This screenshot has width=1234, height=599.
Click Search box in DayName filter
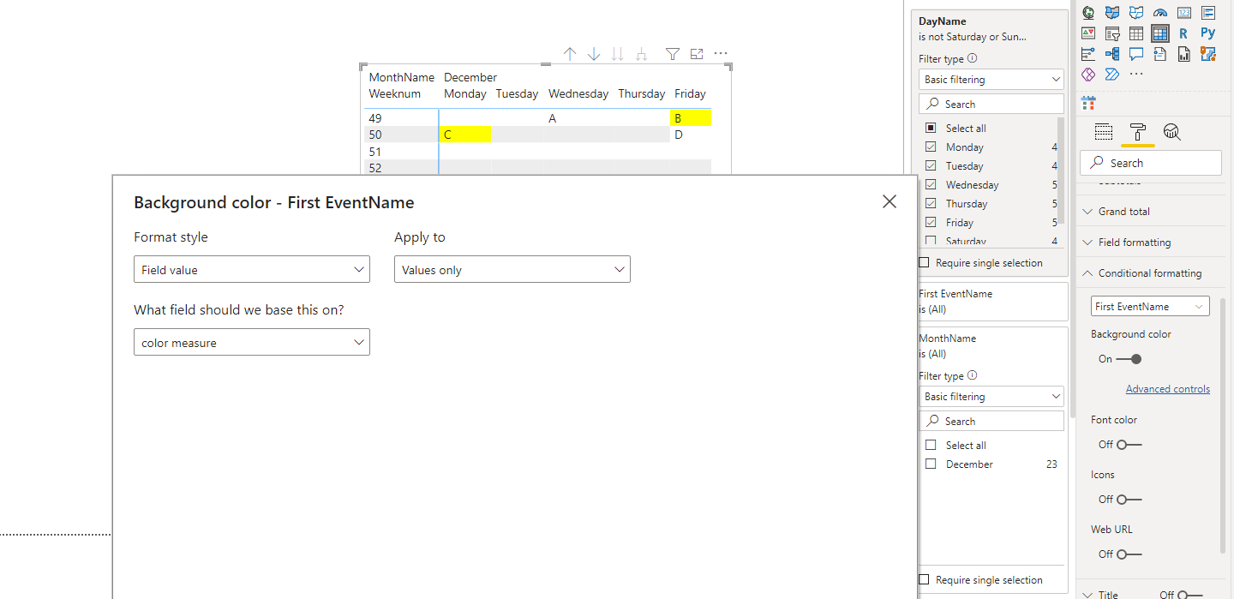[991, 104]
